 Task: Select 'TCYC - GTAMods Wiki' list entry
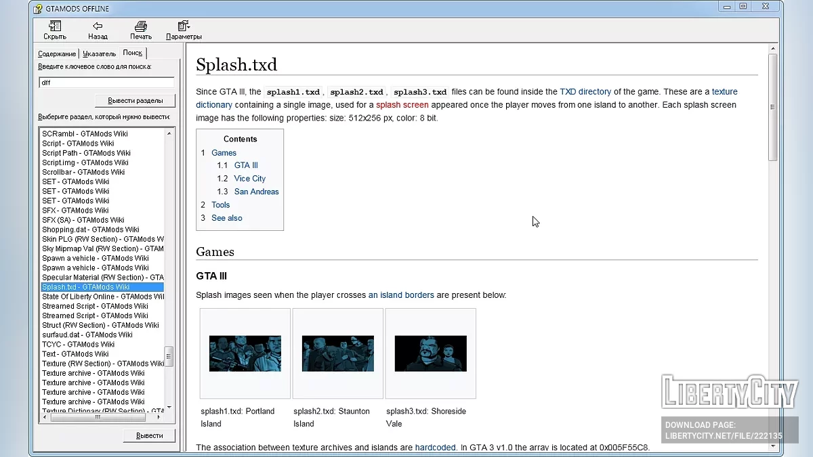point(79,344)
